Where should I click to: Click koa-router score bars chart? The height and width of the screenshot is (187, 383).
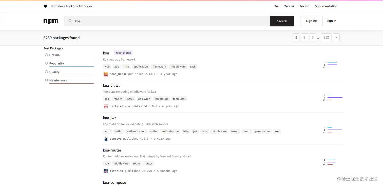click(x=330, y=162)
